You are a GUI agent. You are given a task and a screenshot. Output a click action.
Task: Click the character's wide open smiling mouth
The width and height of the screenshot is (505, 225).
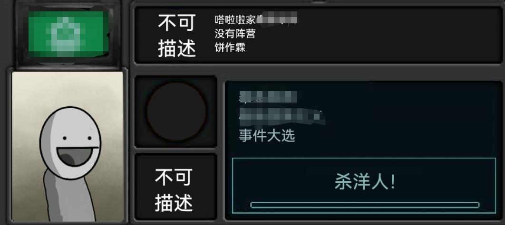pyautogui.click(x=77, y=156)
